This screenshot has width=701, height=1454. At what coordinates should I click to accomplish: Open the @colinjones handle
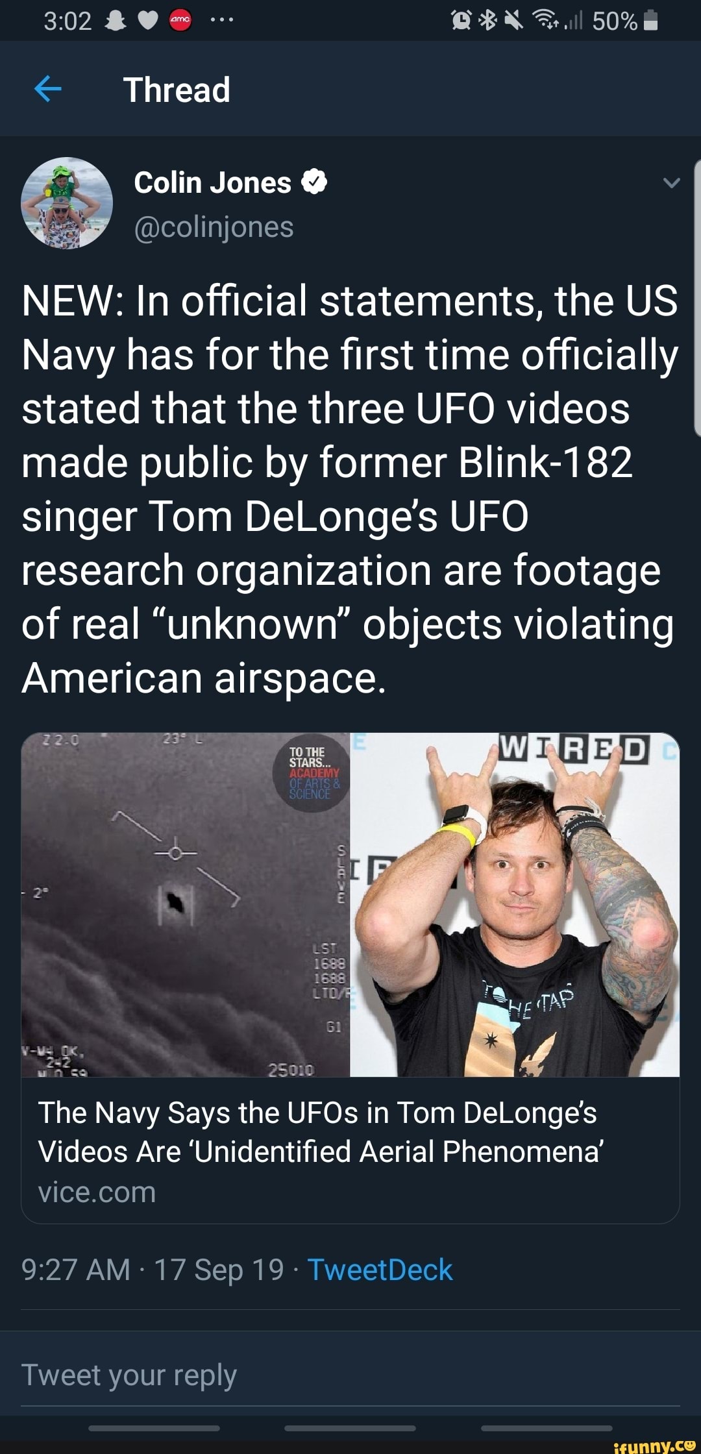click(x=214, y=227)
